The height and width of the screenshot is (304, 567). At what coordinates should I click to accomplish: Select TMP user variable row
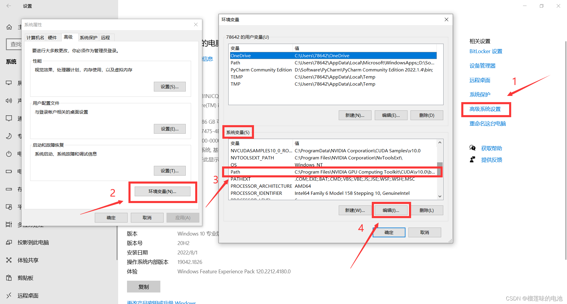pos(333,84)
